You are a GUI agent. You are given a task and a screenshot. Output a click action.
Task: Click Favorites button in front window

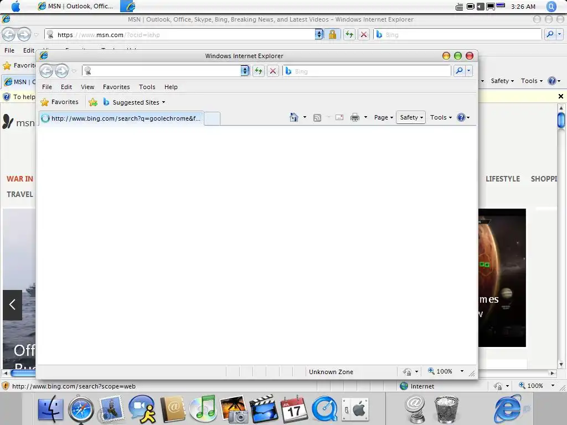[60, 102]
